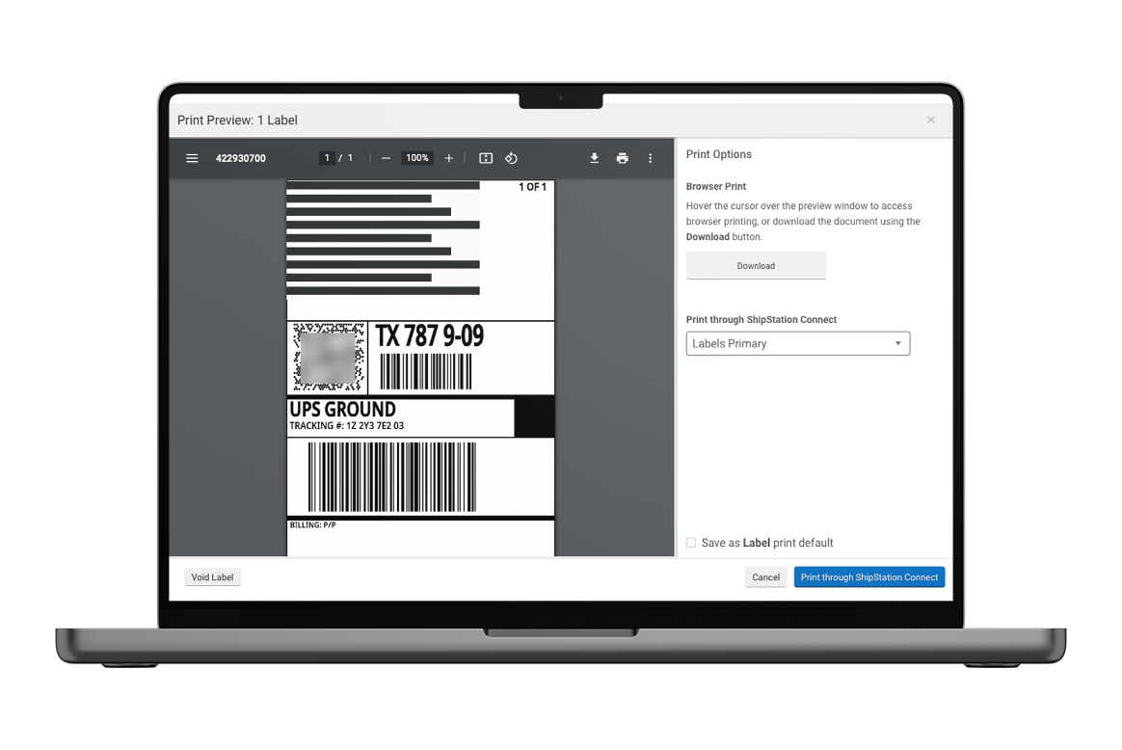Close the Print Preview dialog with X
Viewport: 1122px width, 750px height.
930,120
